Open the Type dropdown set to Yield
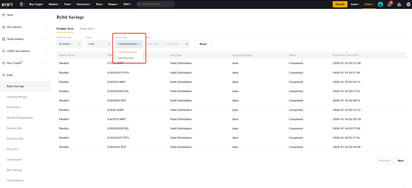Image resolution: width=412 pixels, height=188 pixels. pos(98,44)
